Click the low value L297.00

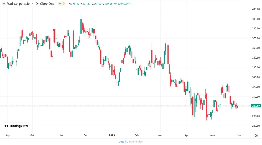click(x=96, y=4)
